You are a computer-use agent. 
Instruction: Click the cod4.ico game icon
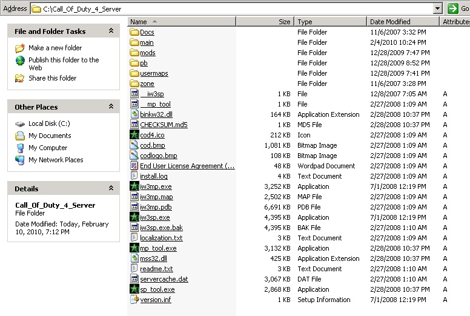[x=134, y=135]
